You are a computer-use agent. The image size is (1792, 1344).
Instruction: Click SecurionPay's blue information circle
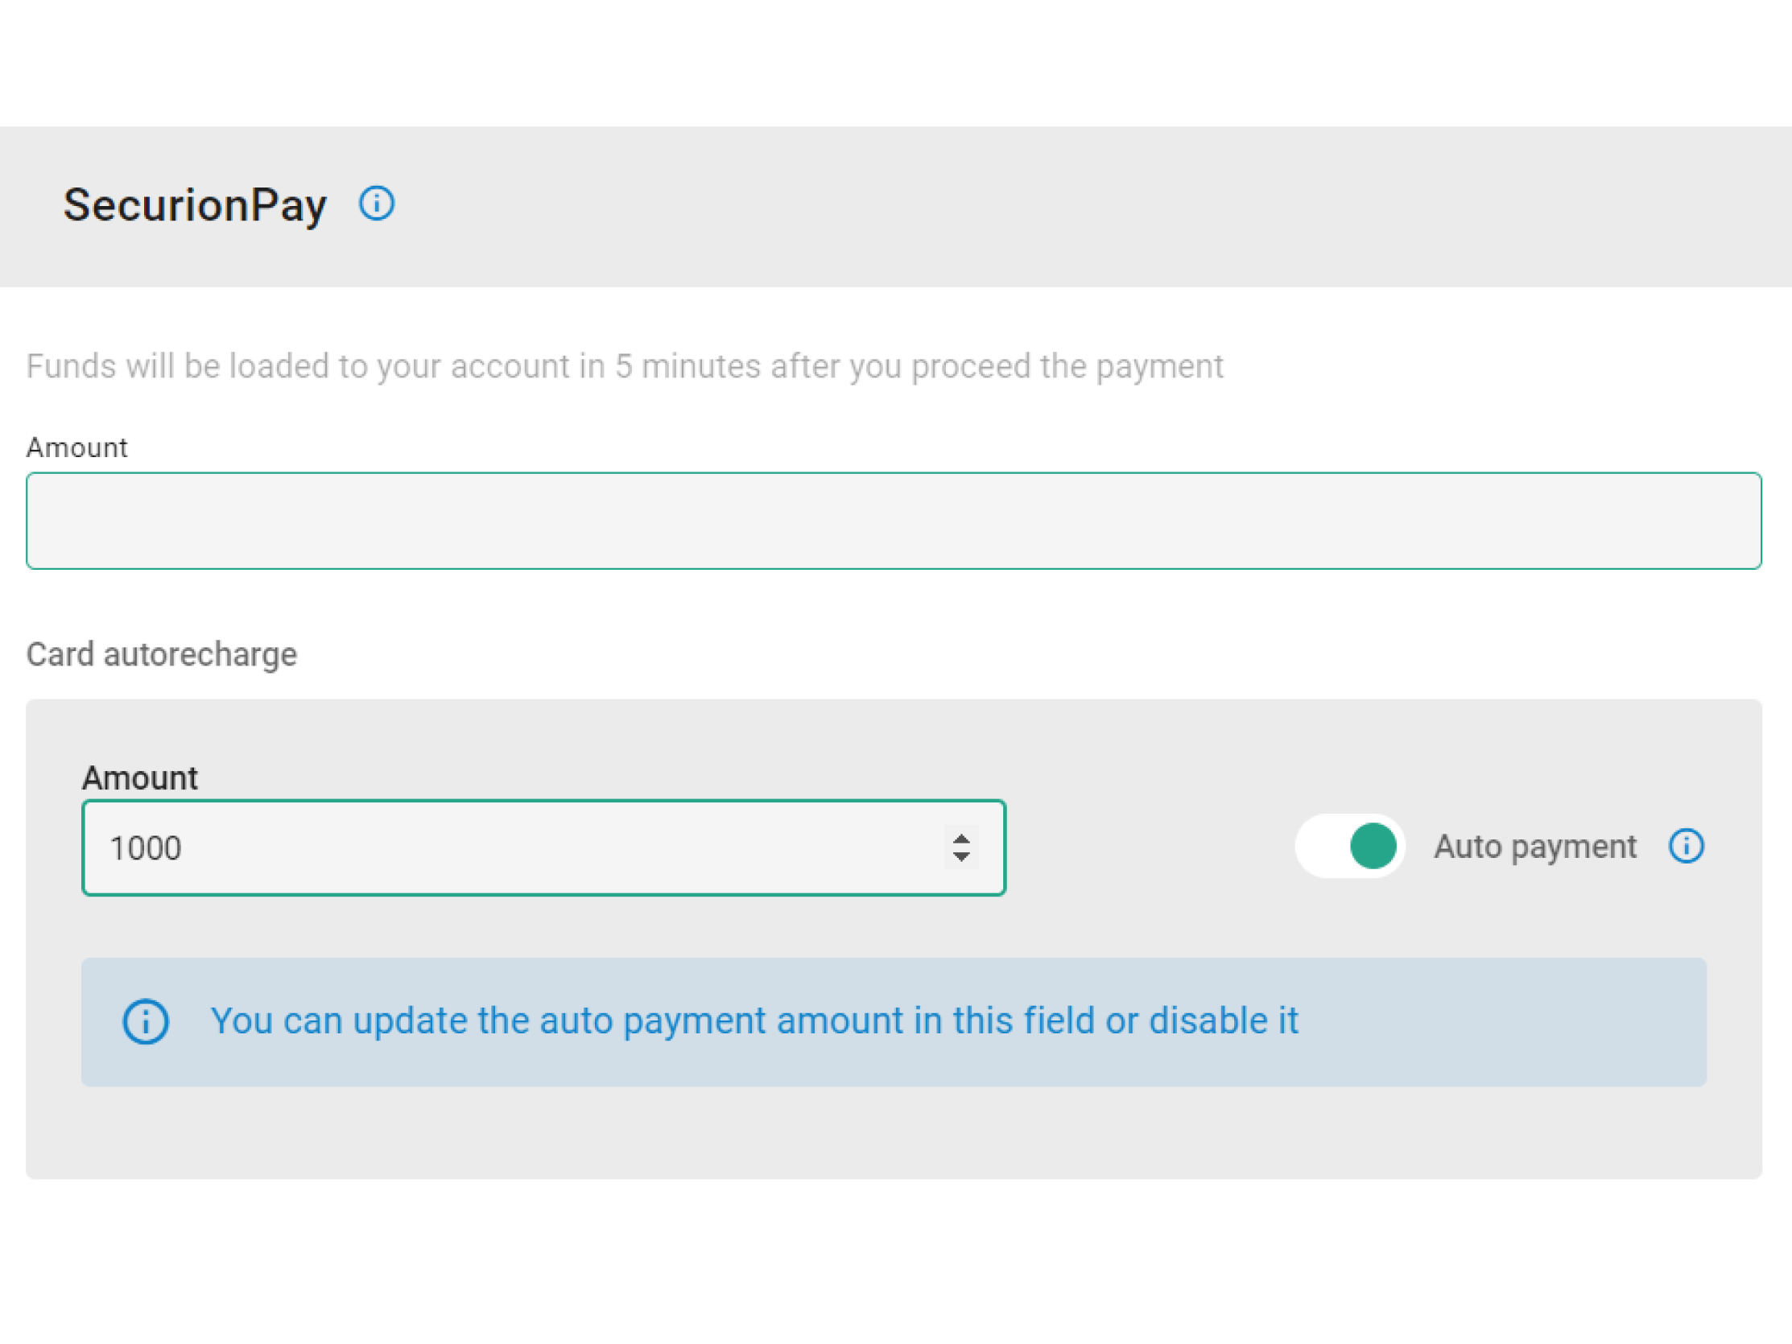tap(377, 204)
